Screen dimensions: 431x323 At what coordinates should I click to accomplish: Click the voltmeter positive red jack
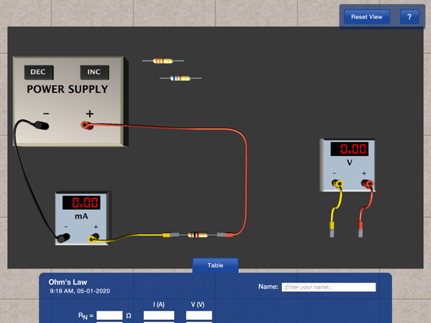tap(368, 183)
